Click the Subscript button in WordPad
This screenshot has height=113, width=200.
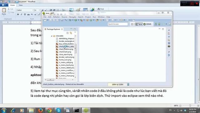[x=32, y=14]
